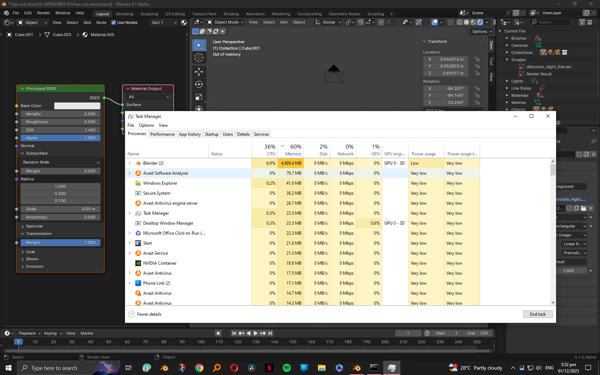Open the Global transform orientation dropdown

click(x=328, y=22)
